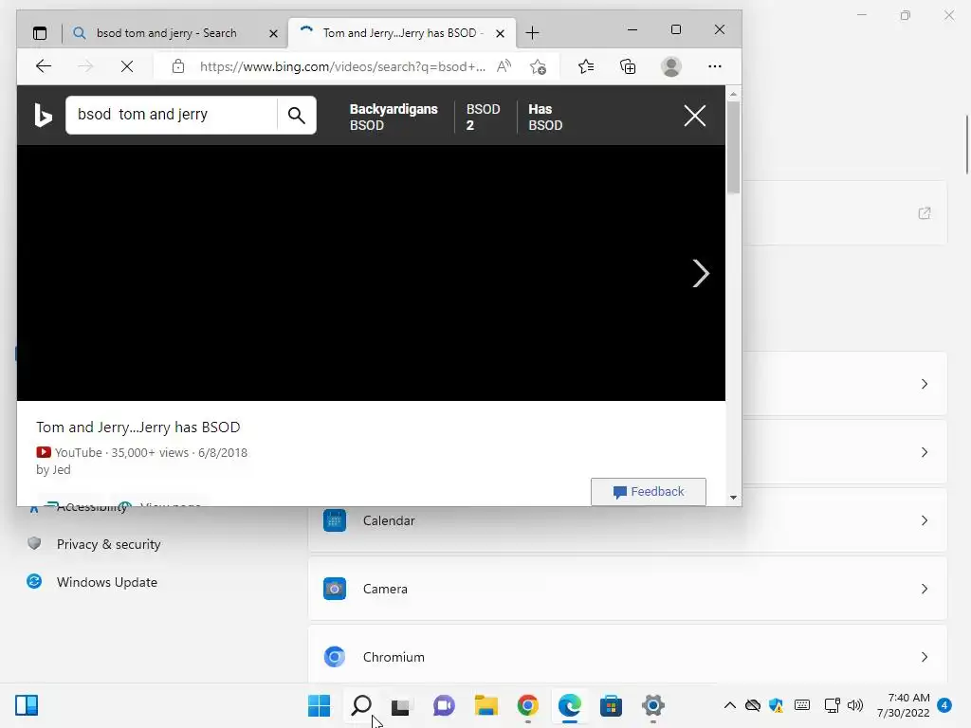This screenshot has width=971, height=728.
Task: Click the Bing address bar URL
Action: tap(342, 67)
